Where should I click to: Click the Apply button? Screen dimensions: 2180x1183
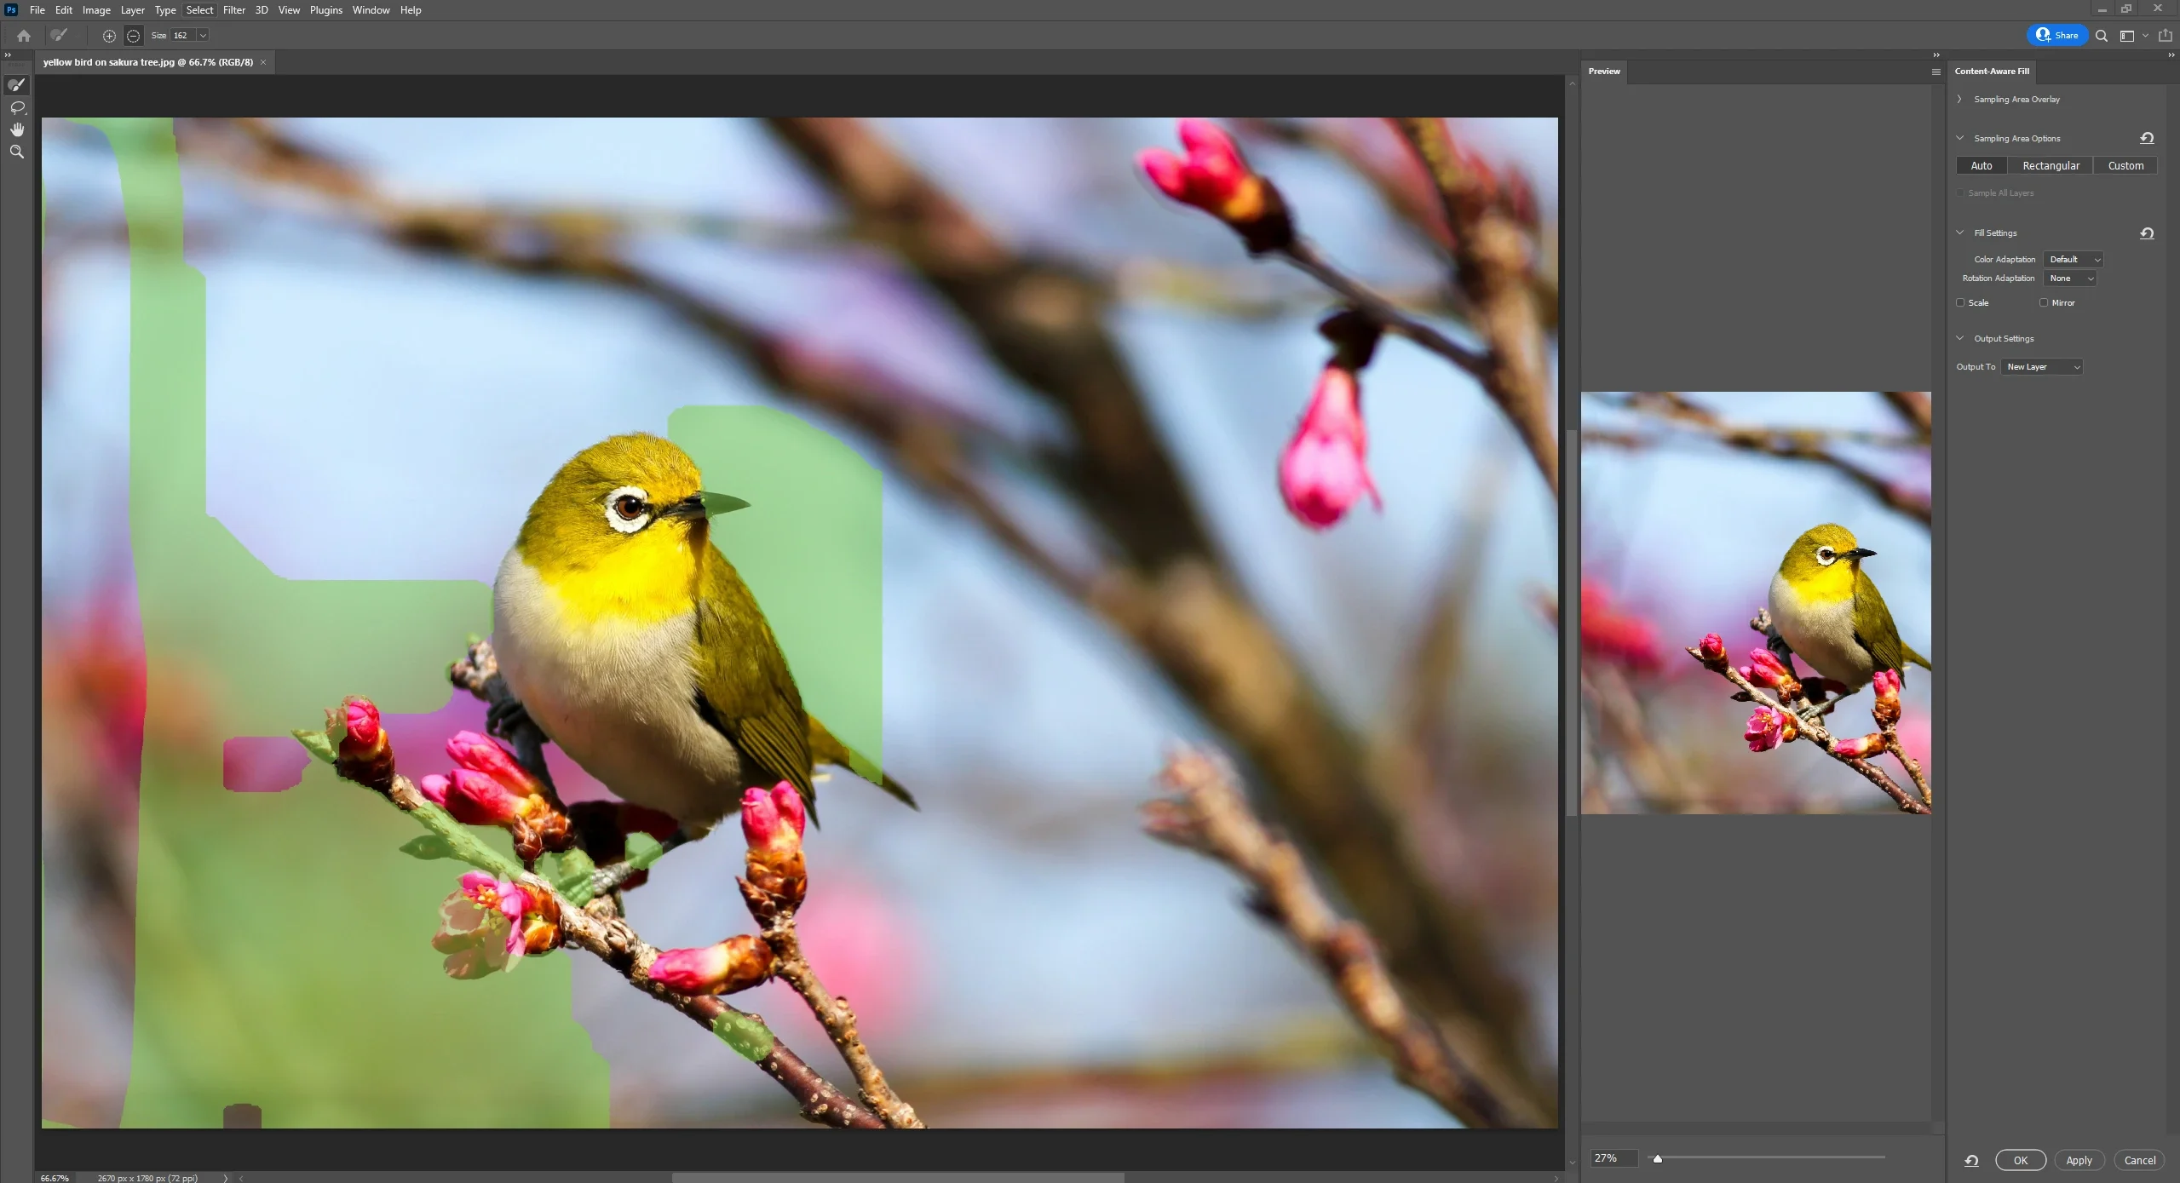coord(2079,1160)
